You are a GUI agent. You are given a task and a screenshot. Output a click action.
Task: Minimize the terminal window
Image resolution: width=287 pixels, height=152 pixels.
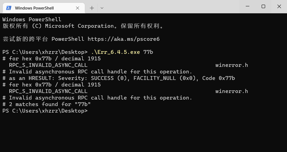pyautogui.click(x=247, y=6)
